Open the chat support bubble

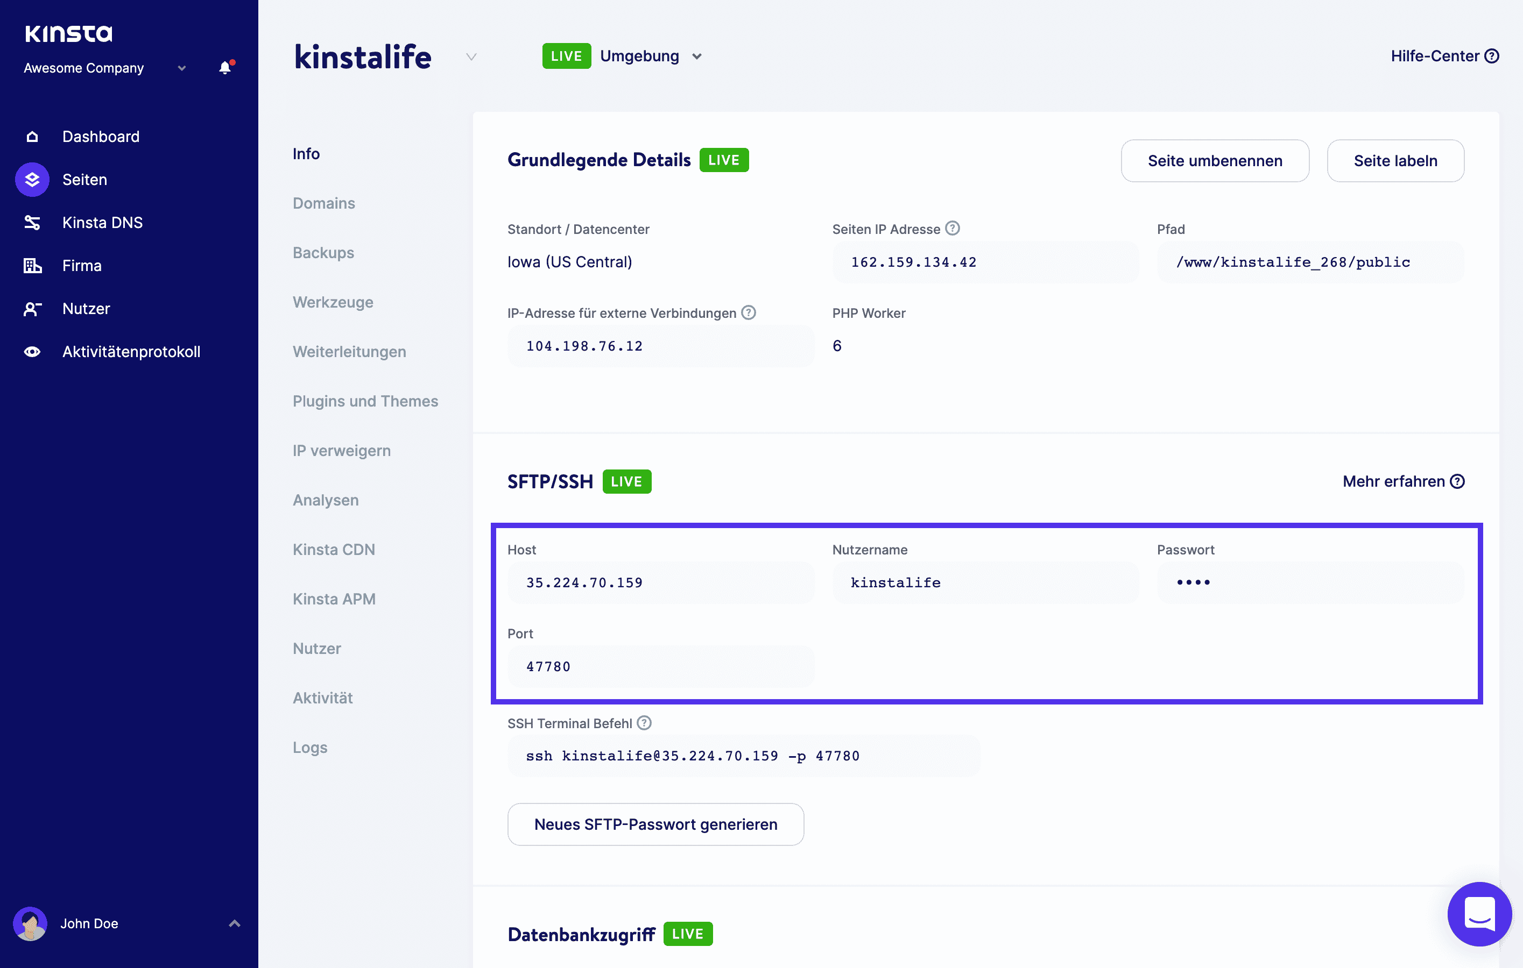pos(1479,914)
